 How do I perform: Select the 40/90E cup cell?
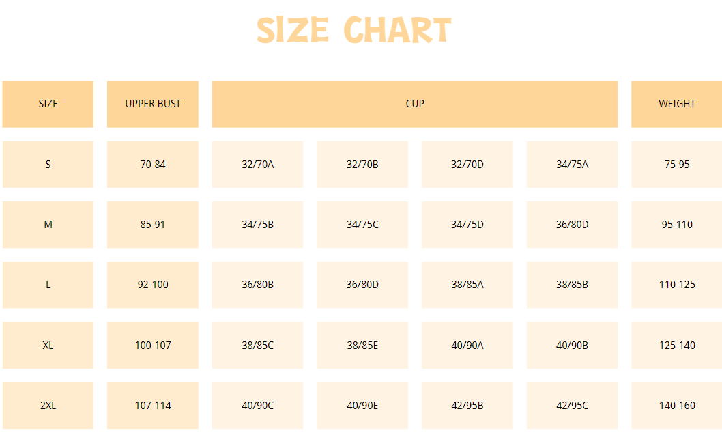pyautogui.click(x=362, y=406)
